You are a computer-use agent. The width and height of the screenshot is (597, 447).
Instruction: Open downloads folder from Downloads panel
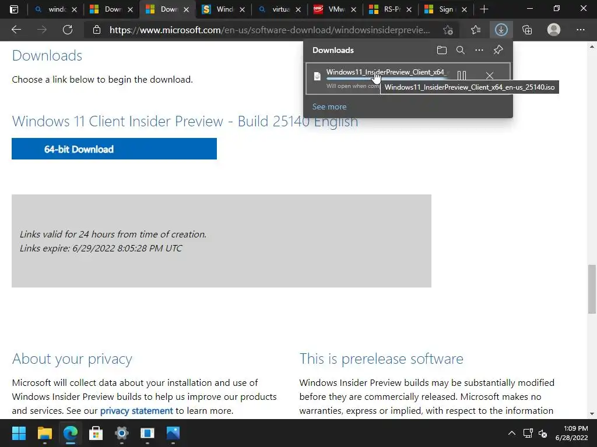click(442, 50)
